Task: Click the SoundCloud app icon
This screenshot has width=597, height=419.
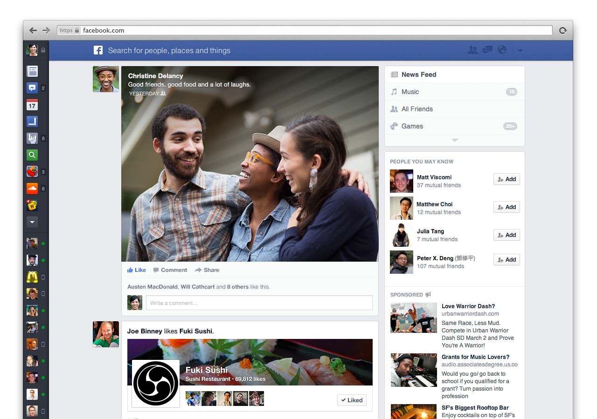Action: point(32,189)
